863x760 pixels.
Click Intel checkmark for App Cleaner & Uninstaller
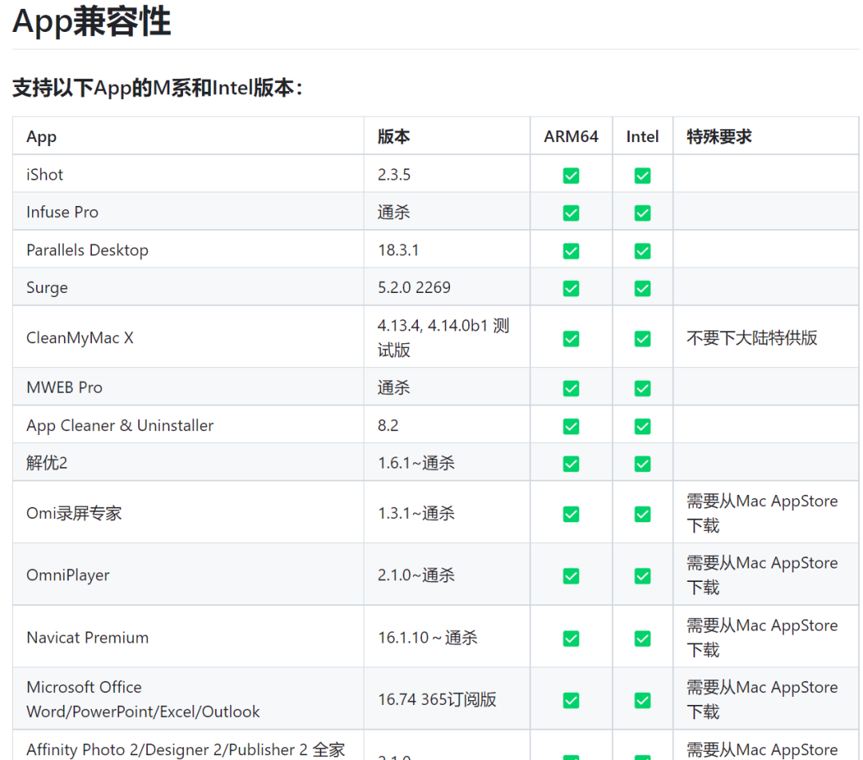(642, 426)
